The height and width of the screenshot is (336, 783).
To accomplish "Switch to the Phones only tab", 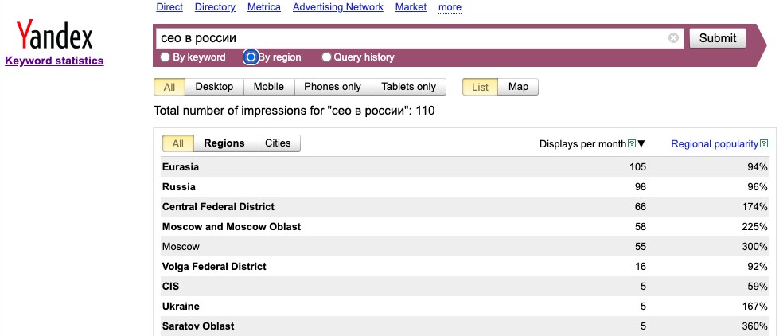I will 333,87.
